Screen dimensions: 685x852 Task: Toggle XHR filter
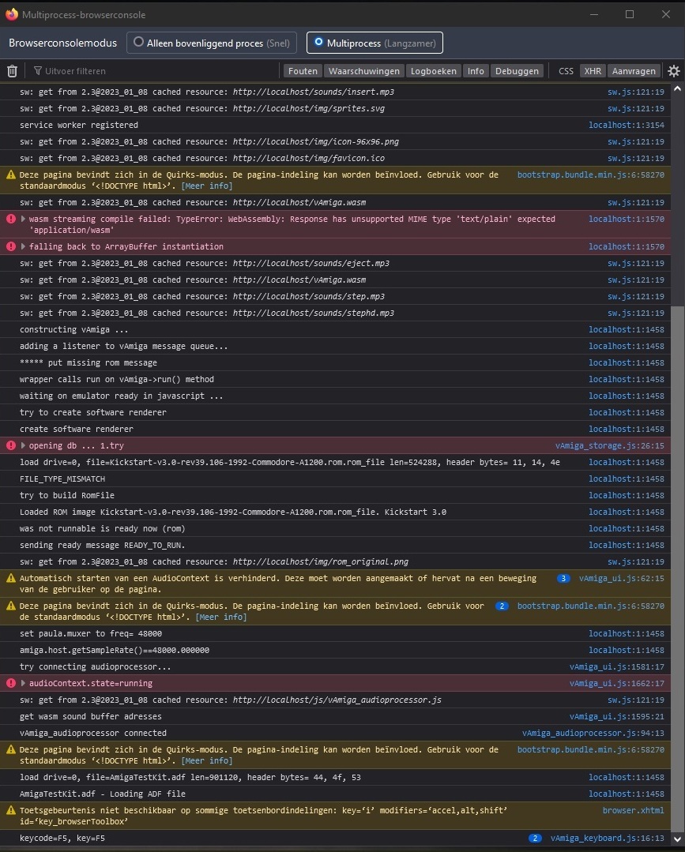[593, 70]
